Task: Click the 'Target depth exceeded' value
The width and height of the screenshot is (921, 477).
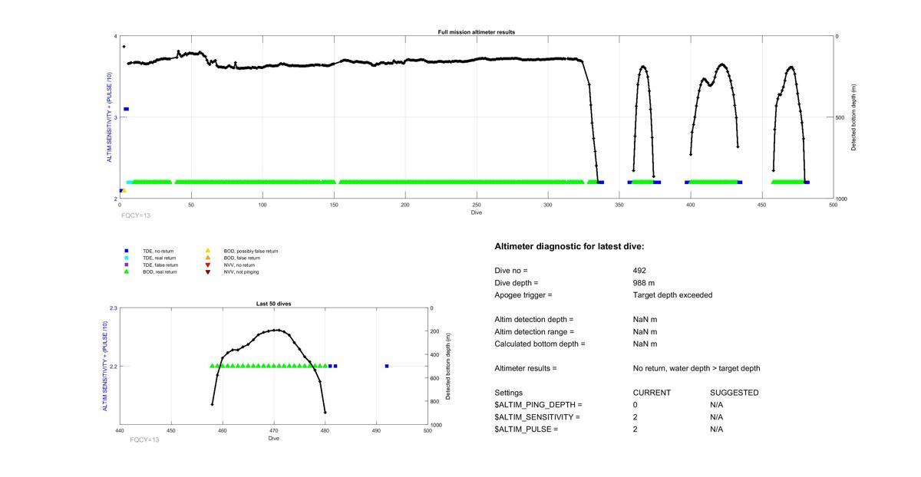Action: click(673, 295)
